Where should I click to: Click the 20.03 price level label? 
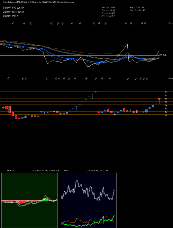click(163, 55)
